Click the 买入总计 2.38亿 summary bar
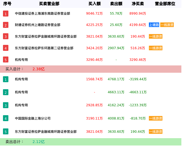 pos(91,69)
